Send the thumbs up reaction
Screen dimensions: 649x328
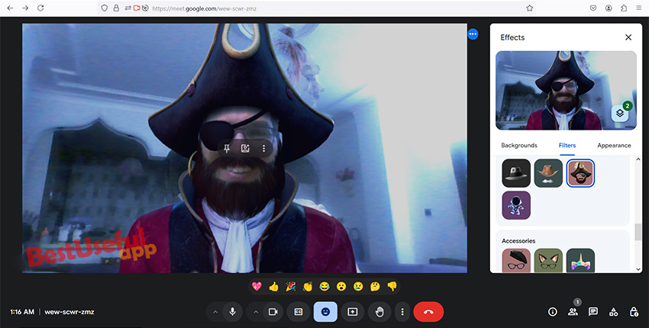pyautogui.click(x=273, y=286)
